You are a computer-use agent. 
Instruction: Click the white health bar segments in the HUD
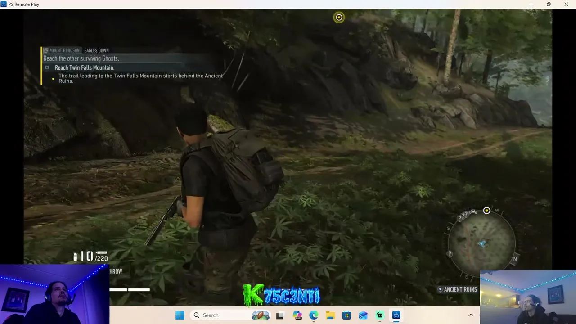point(130,289)
